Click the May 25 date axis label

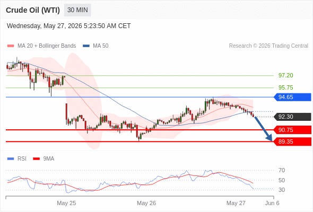pos(66,203)
